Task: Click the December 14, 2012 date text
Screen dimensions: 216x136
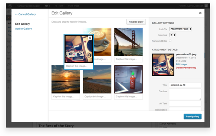Action: coord(186,58)
